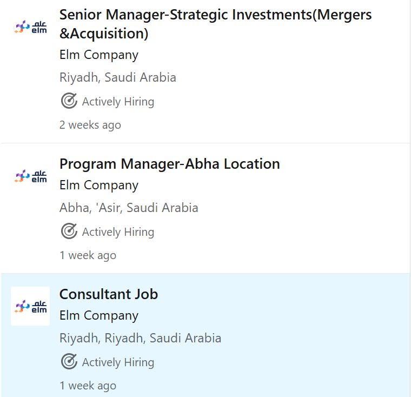Click the Riyadh, Saudi Arabia location text

(118, 78)
